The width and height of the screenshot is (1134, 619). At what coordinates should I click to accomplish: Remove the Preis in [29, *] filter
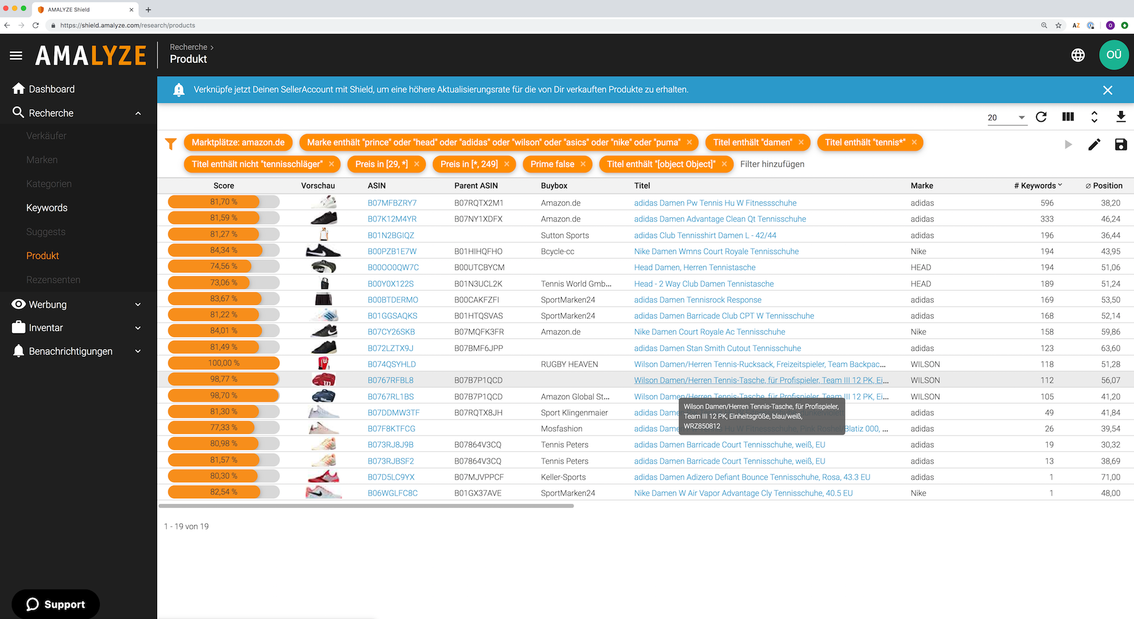pos(416,164)
